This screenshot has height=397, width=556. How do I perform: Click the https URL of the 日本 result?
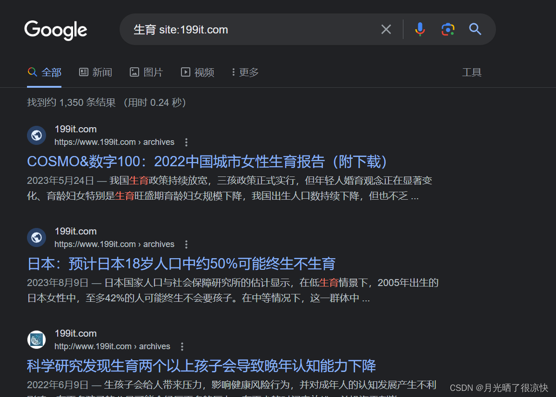(x=114, y=244)
